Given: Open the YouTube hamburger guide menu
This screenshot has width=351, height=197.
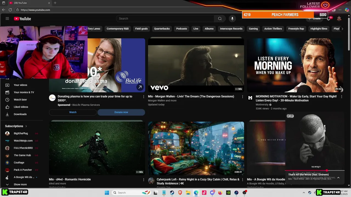Looking at the screenshot, I should coord(7,19).
